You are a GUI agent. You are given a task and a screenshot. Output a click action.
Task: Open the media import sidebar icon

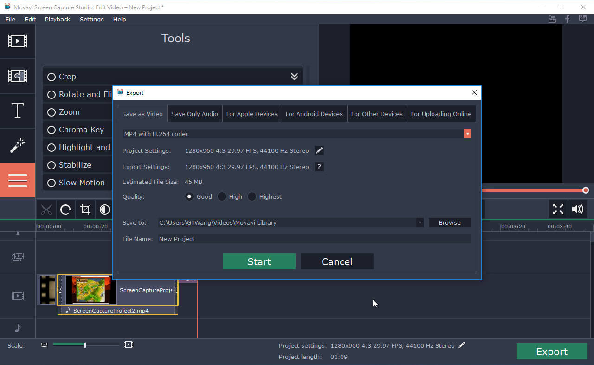(17, 41)
